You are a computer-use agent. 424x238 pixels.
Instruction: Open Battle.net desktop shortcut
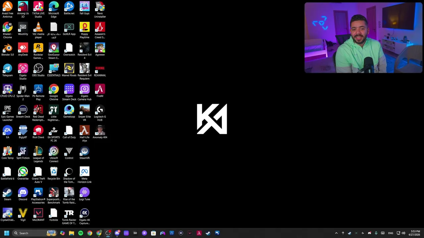(69, 9)
